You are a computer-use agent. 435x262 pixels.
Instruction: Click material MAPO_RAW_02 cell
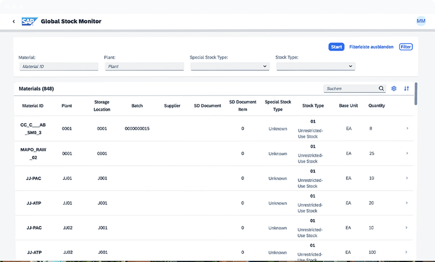(33, 153)
